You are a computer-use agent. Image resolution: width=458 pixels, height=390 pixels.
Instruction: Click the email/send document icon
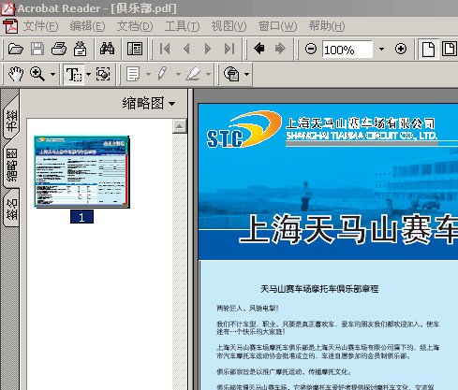pos(81,49)
